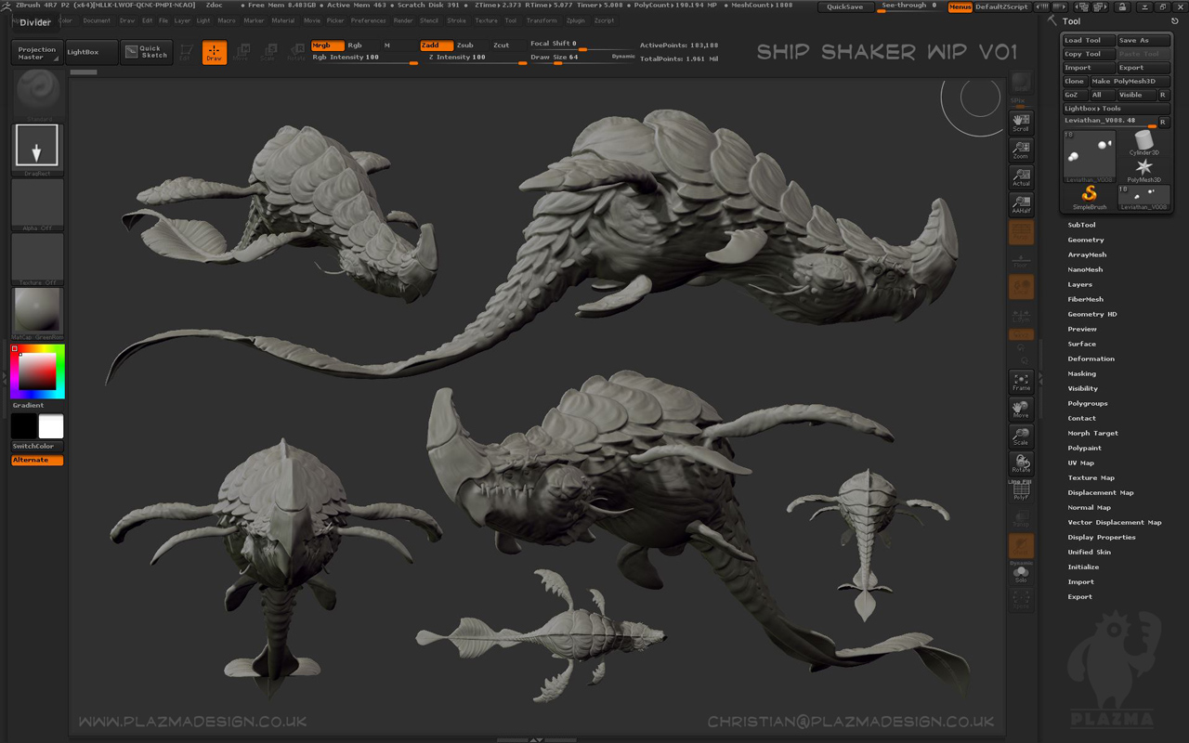The image size is (1189, 743).
Task: Expand the ArrayMesh section
Action: point(1087,254)
